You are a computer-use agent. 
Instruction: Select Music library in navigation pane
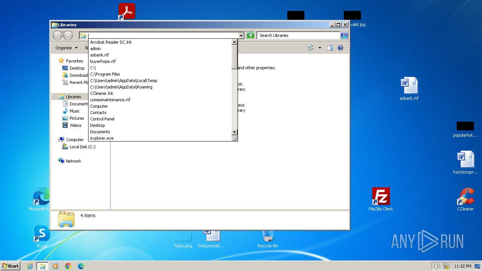click(75, 111)
